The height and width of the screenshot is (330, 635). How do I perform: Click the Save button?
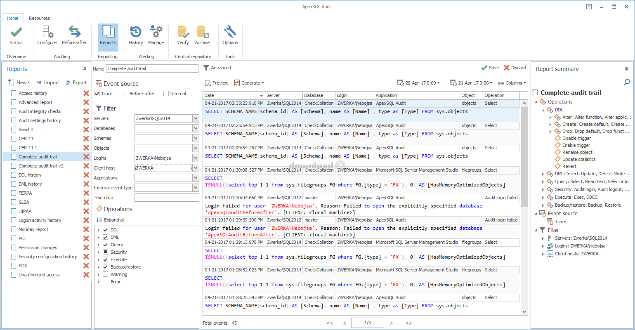pos(490,68)
